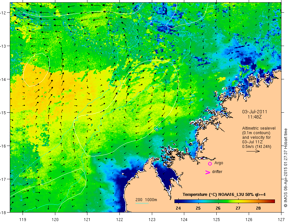The image size is (288, 222).
Task: Click longitude axis label 125
Action: coord(217,219)
